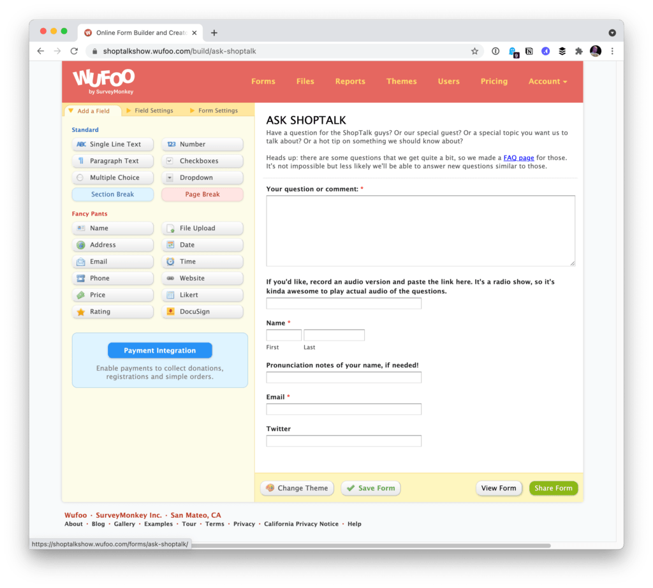Switch to the Add a Field tab
The height and width of the screenshot is (588, 653).
[x=93, y=111]
